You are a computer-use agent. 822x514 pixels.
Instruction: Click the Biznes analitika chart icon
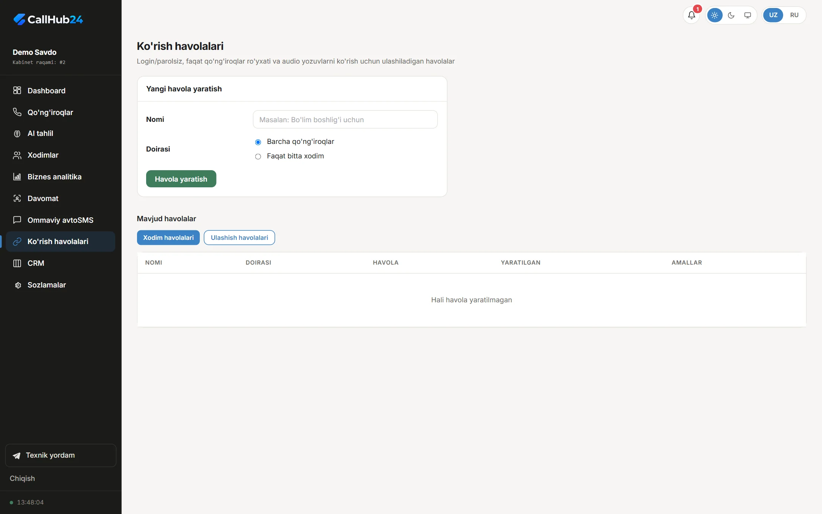coord(17,177)
